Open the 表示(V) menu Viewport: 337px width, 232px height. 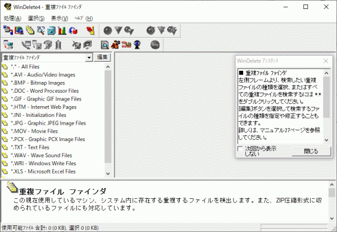(x=60, y=19)
